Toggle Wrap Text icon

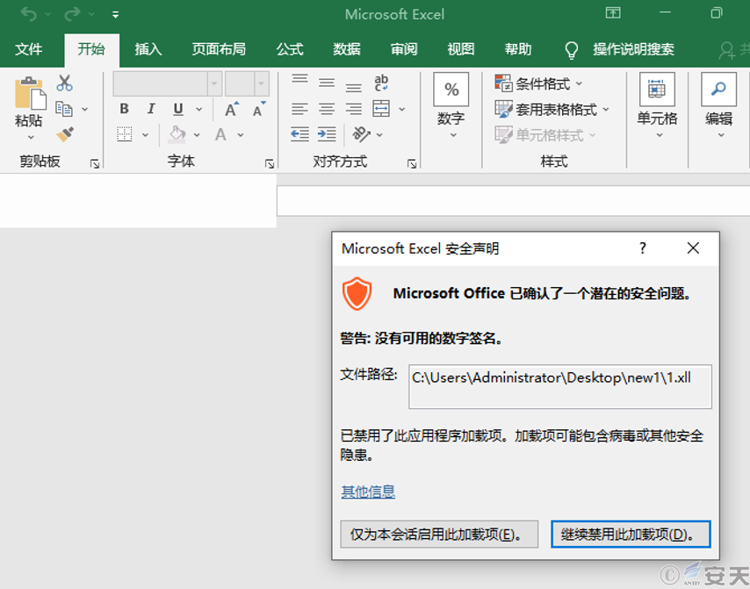pyautogui.click(x=381, y=83)
